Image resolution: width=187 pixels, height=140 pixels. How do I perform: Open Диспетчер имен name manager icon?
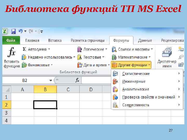tap(167, 52)
